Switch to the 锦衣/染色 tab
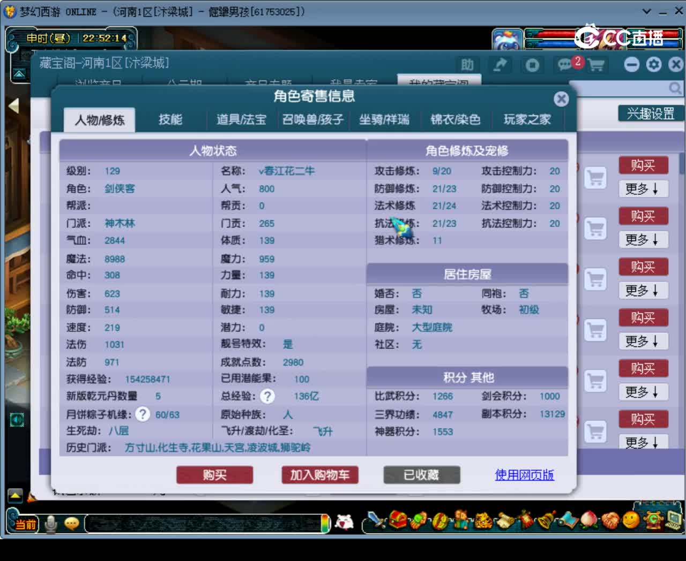 click(x=456, y=119)
